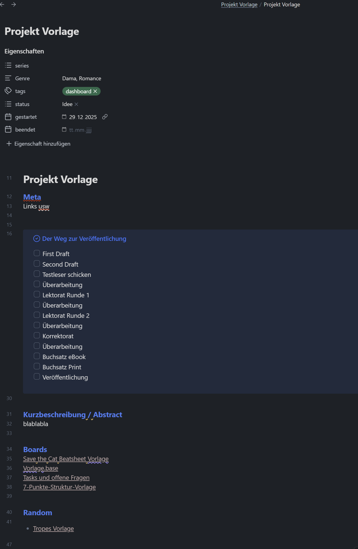This screenshot has width=358, height=549.
Task: Click the check-circle icon in the callout header
Action: click(37, 238)
